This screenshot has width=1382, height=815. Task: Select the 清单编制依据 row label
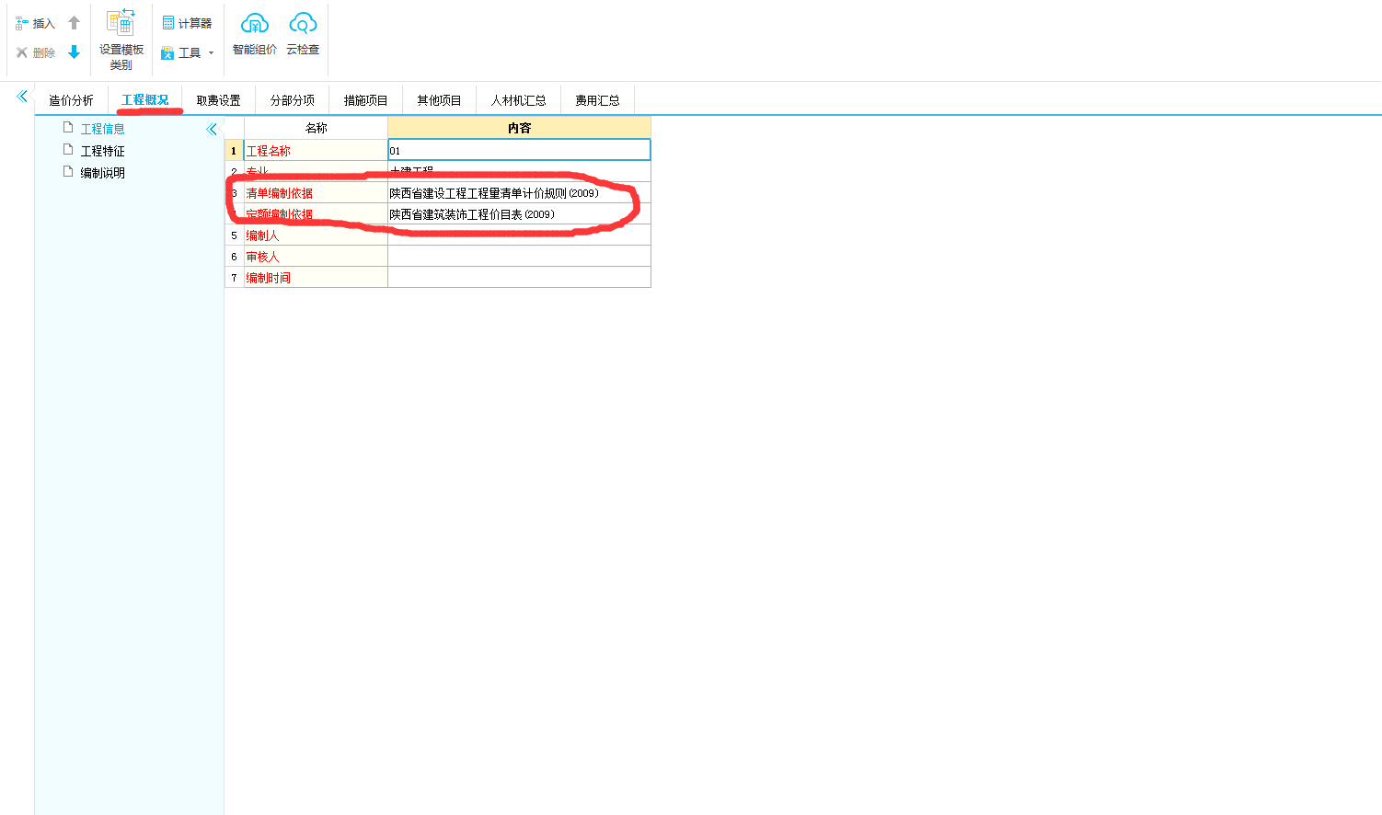pos(316,193)
